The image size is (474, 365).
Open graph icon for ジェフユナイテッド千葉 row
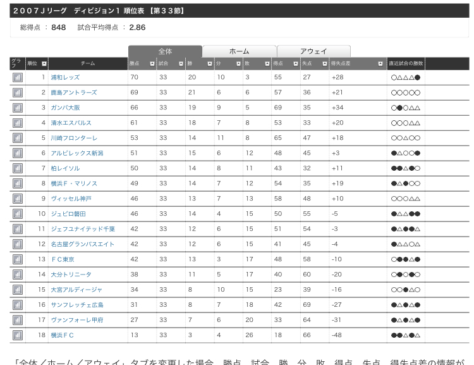[x=18, y=229]
